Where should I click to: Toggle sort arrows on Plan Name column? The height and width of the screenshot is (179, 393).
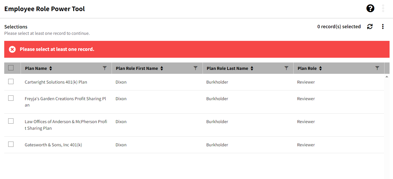(x=51, y=68)
